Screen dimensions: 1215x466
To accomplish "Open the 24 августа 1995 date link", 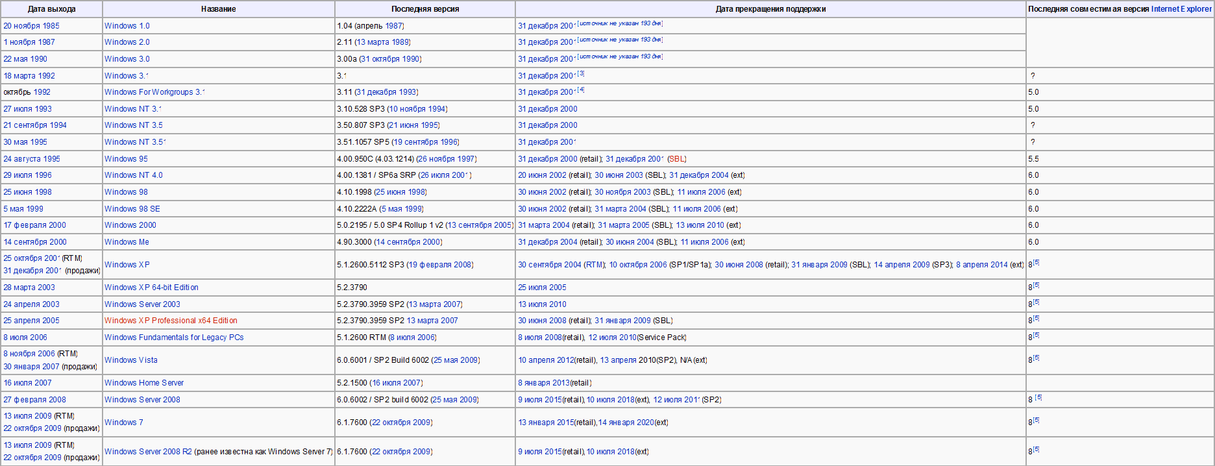I will [32, 159].
